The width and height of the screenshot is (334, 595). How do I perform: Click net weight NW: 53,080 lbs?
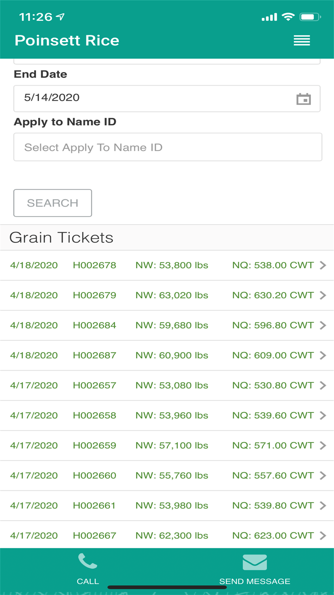(x=172, y=386)
